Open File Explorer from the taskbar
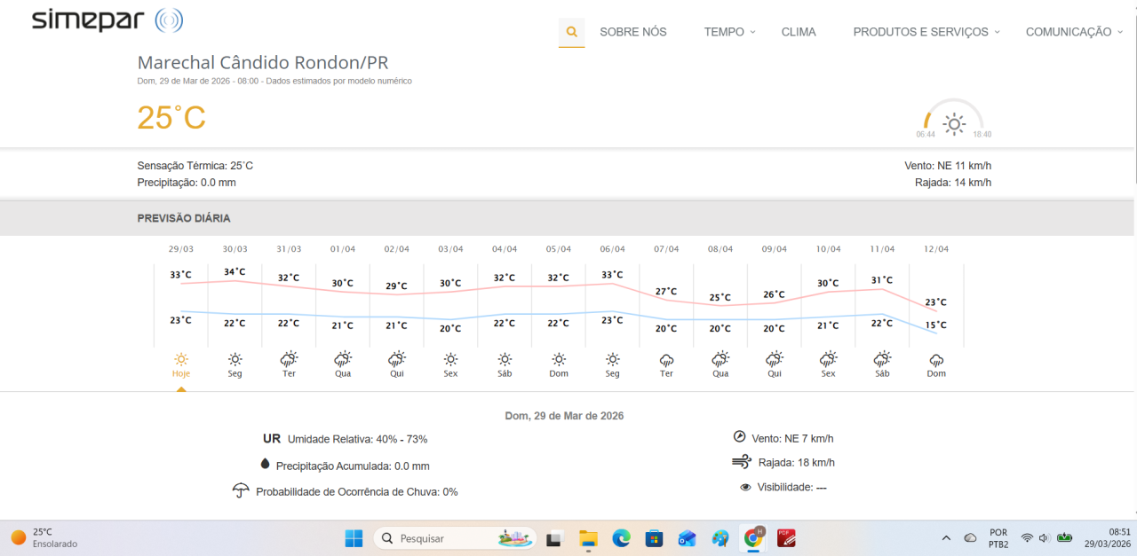Viewport: 1137px width, 556px height. point(588,537)
